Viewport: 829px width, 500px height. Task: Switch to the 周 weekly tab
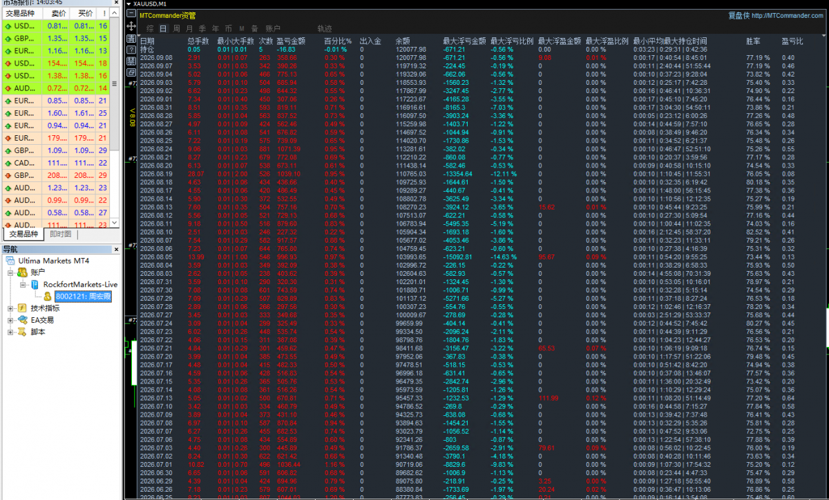pos(176,28)
